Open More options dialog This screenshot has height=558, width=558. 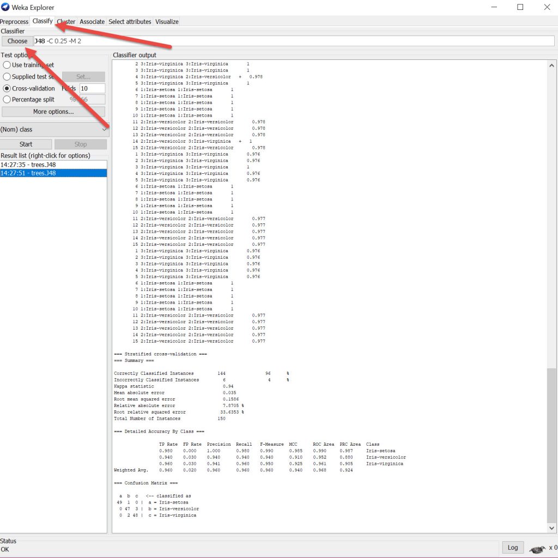pos(53,112)
